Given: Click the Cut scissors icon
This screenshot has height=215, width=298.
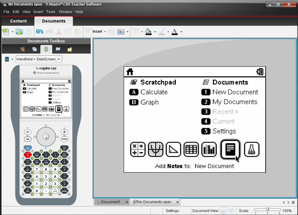Looking at the screenshot, I should 59,32.
